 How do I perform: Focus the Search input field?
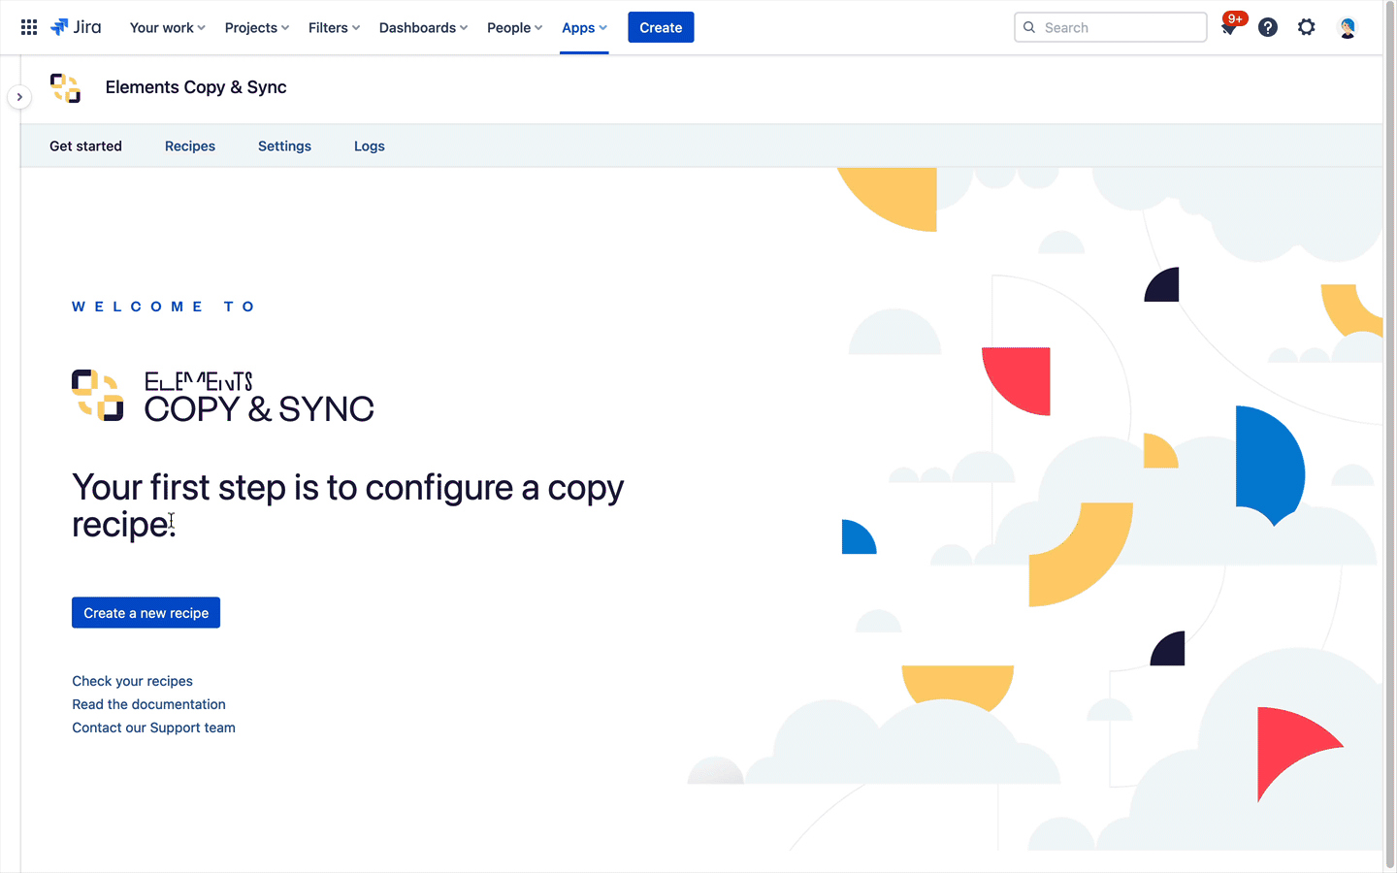(x=1111, y=27)
